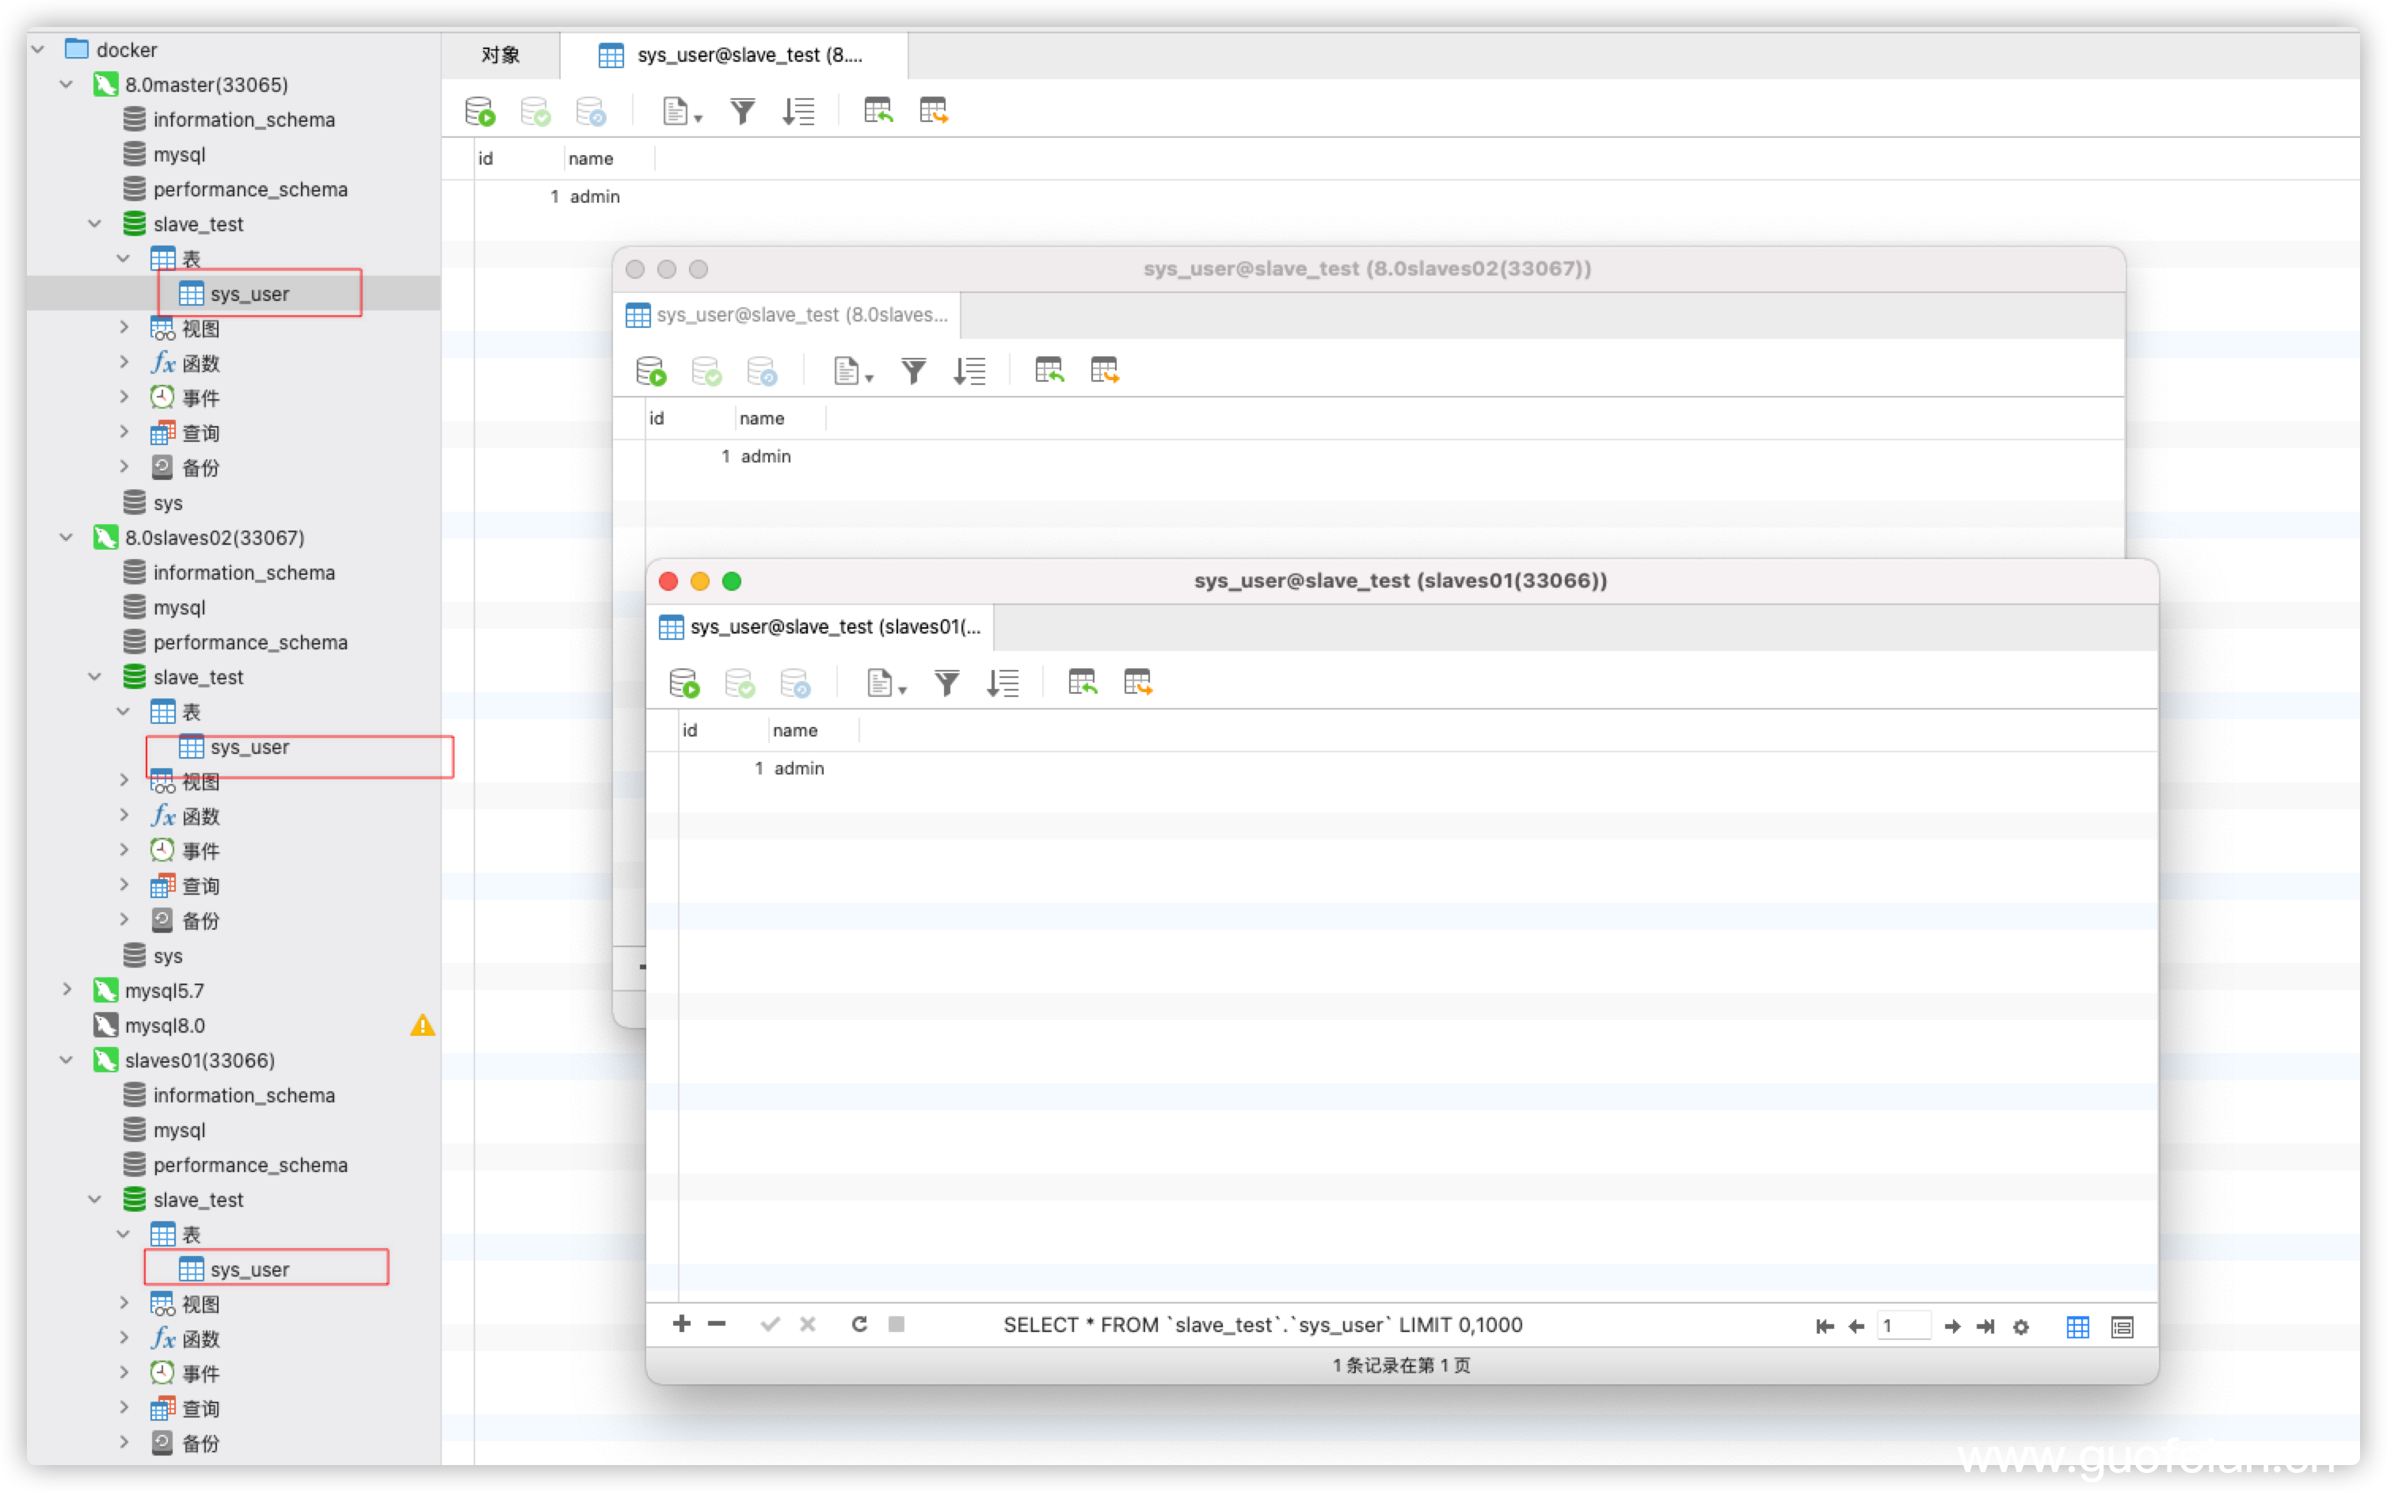Expand 视图 node under 8.0master slave_test
Image resolution: width=2387 pixels, height=1492 pixels.
tap(124, 328)
